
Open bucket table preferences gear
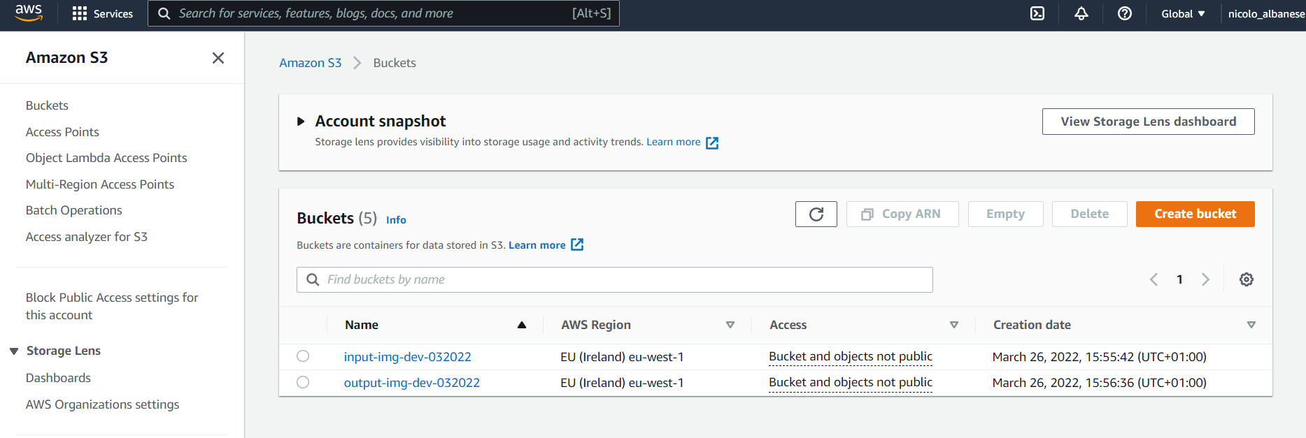point(1246,279)
